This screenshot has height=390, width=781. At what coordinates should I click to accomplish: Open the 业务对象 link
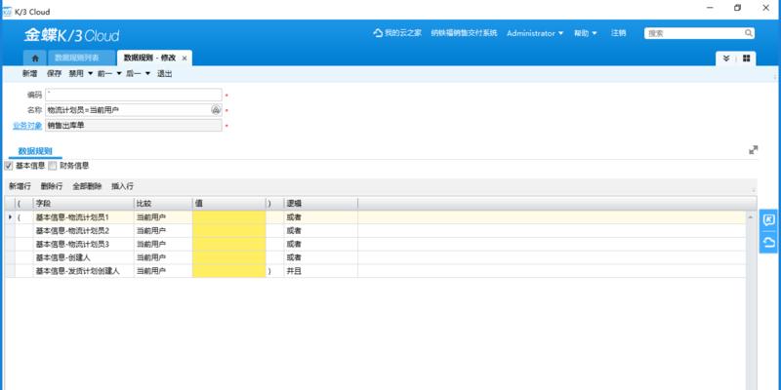27,126
